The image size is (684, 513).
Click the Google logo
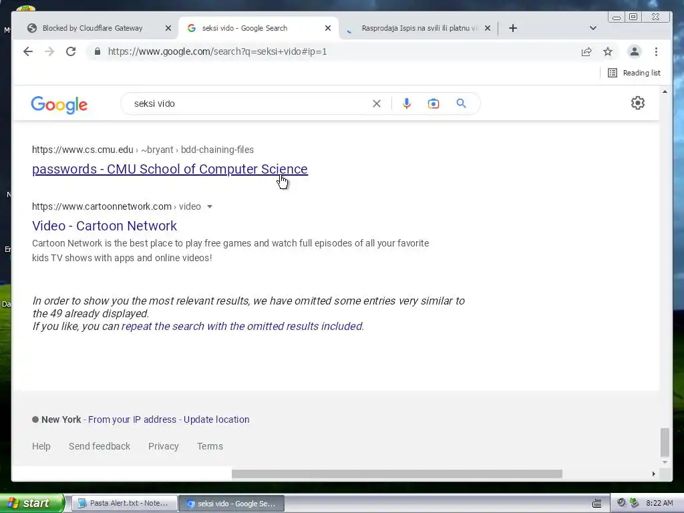pyautogui.click(x=59, y=105)
